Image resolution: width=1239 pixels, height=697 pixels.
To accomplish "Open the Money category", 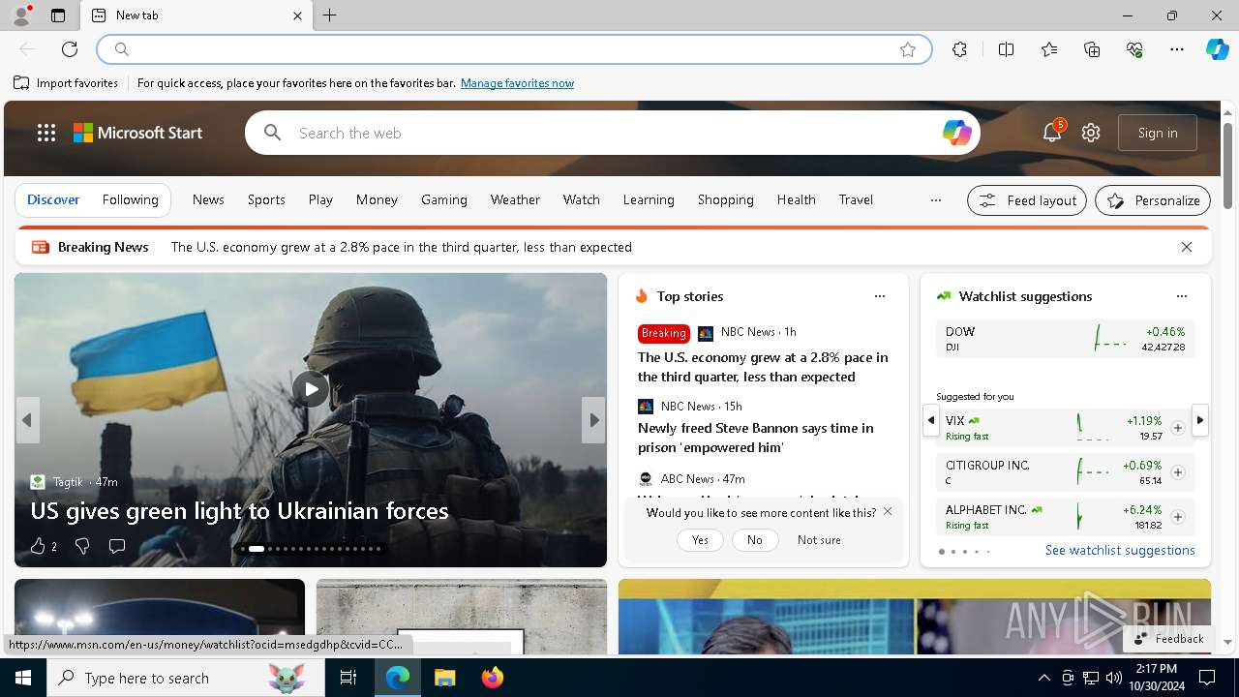I will pos(377,199).
